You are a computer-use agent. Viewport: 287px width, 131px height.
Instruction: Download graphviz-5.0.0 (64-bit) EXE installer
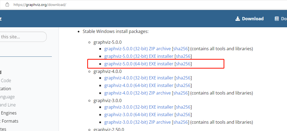(139, 64)
